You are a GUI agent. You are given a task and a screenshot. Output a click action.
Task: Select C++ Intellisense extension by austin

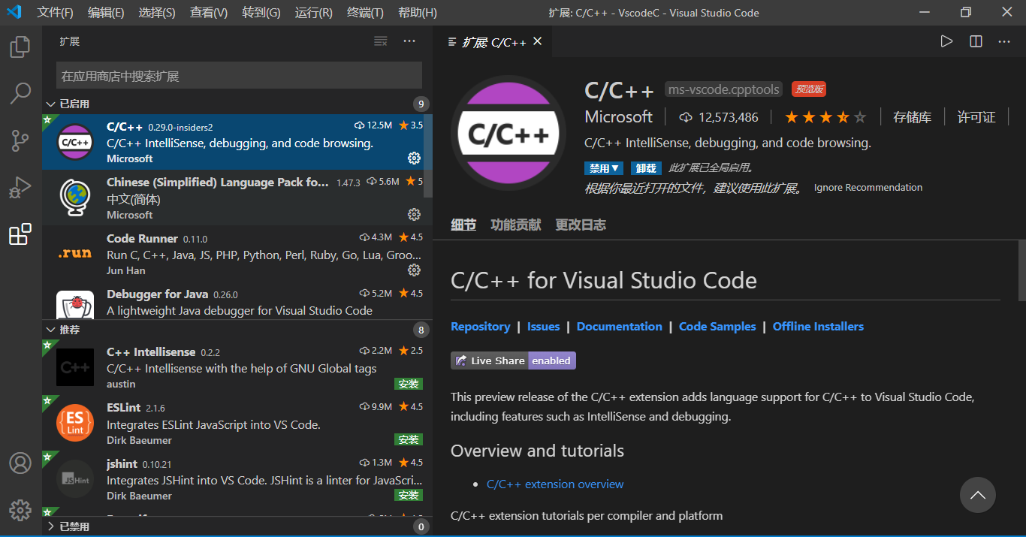pos(237,367)
